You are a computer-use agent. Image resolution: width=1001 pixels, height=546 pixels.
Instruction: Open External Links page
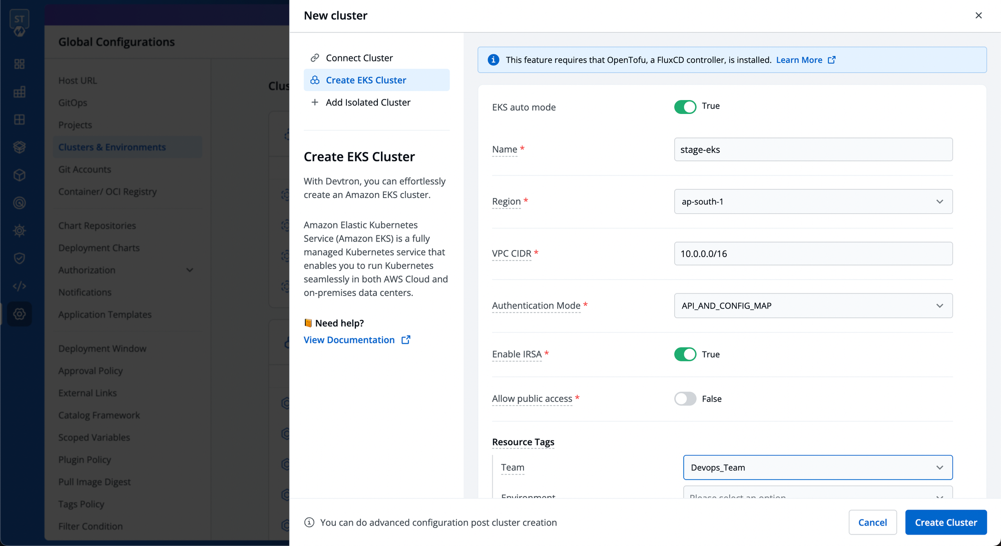tap(88, 393)
